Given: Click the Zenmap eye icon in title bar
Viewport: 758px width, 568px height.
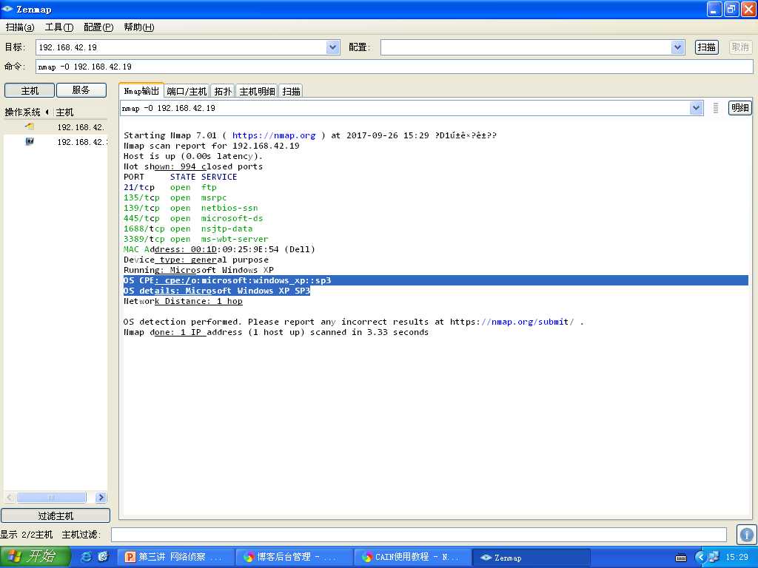Looking at the screenshot, I should (7, 9).
